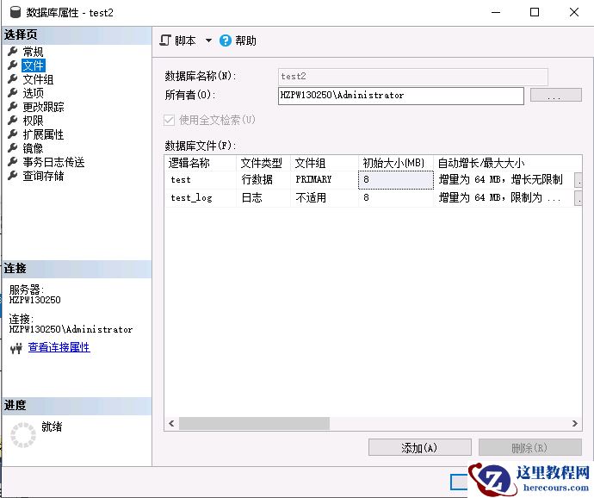Click the wrench icon beside 文件组
The height and width of the screenshot is (498, 594).
coord(13,79)
